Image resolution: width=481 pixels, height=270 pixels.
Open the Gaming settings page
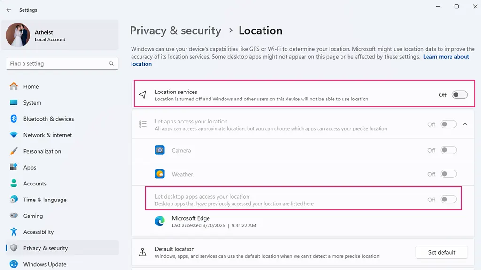pos(33,216)
